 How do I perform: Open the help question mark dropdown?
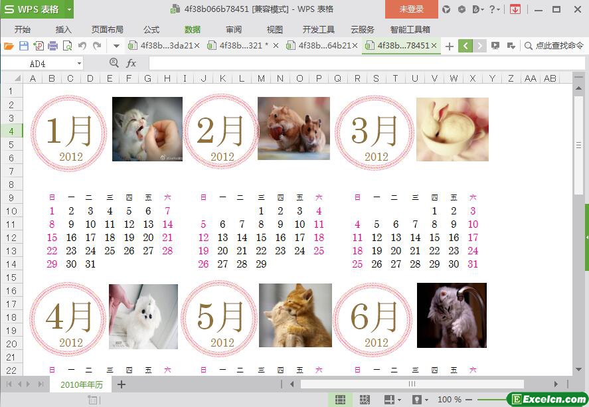494,9
